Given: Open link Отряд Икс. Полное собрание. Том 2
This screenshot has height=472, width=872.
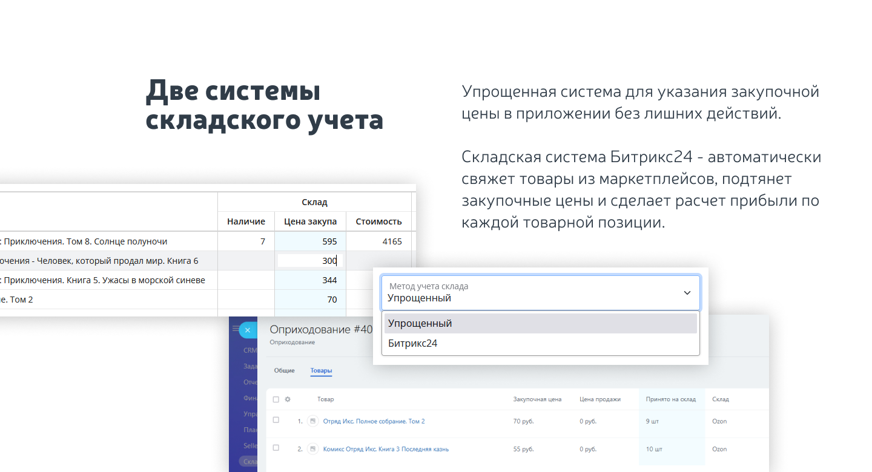Looking at the screenshot, I should click(x=374, y=421).
